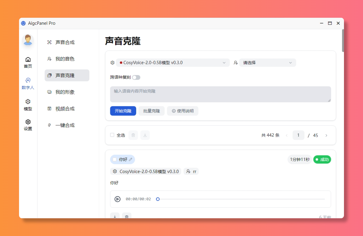This screenshot has width=363, height=236.
Task: Open the CosyVoice-2.0-0.5B model dropdown
Action: pyautogui.click(x=173, y=62)
